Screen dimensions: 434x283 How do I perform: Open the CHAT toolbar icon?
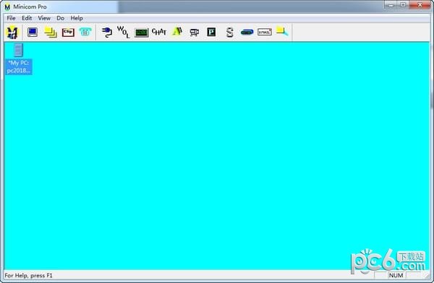(x=159, y=32)
